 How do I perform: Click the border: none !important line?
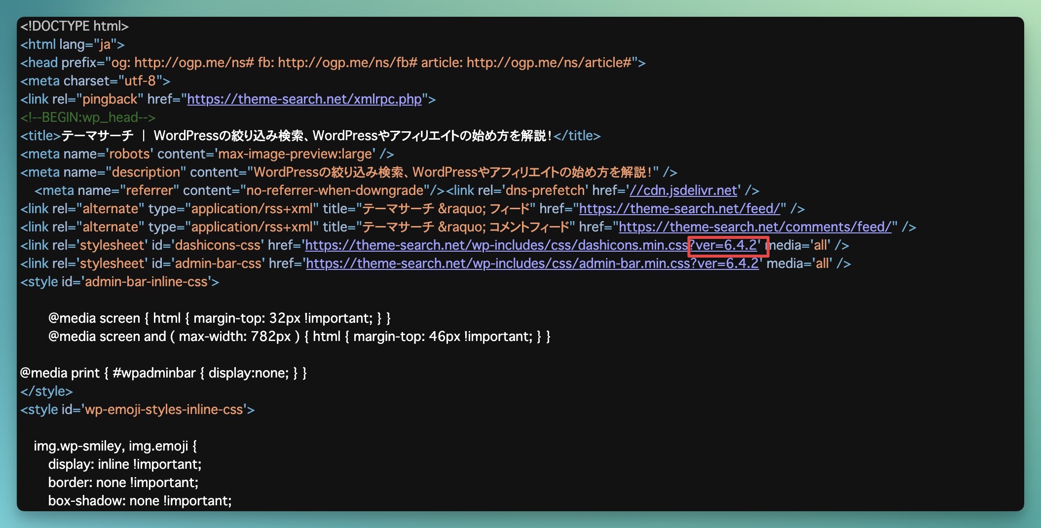point(123,483)
